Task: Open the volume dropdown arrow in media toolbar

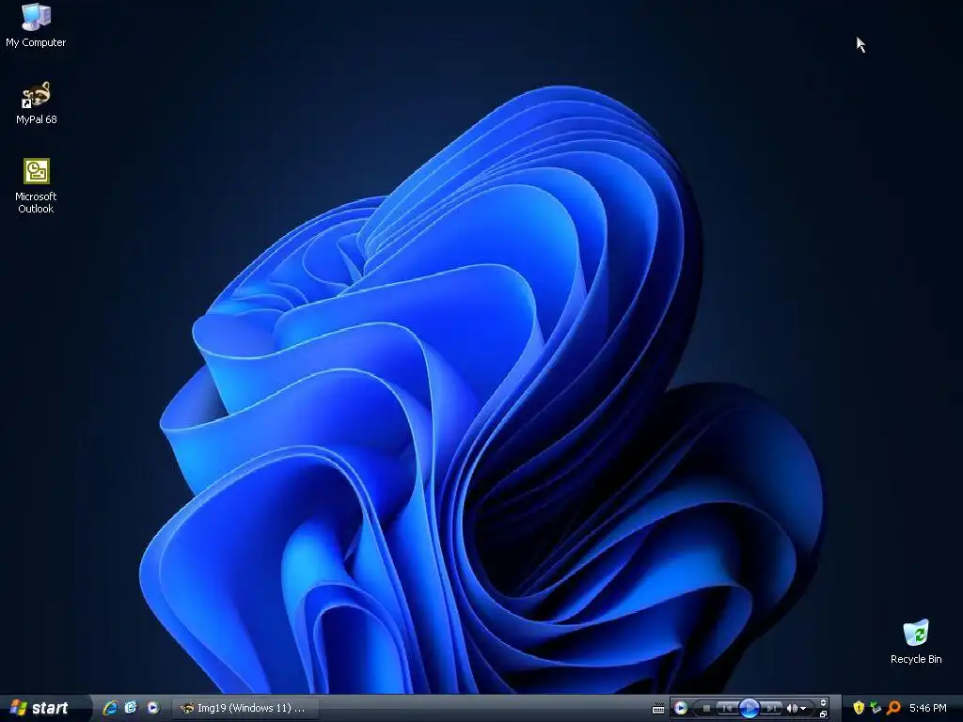Action: (x=803, y=709)
